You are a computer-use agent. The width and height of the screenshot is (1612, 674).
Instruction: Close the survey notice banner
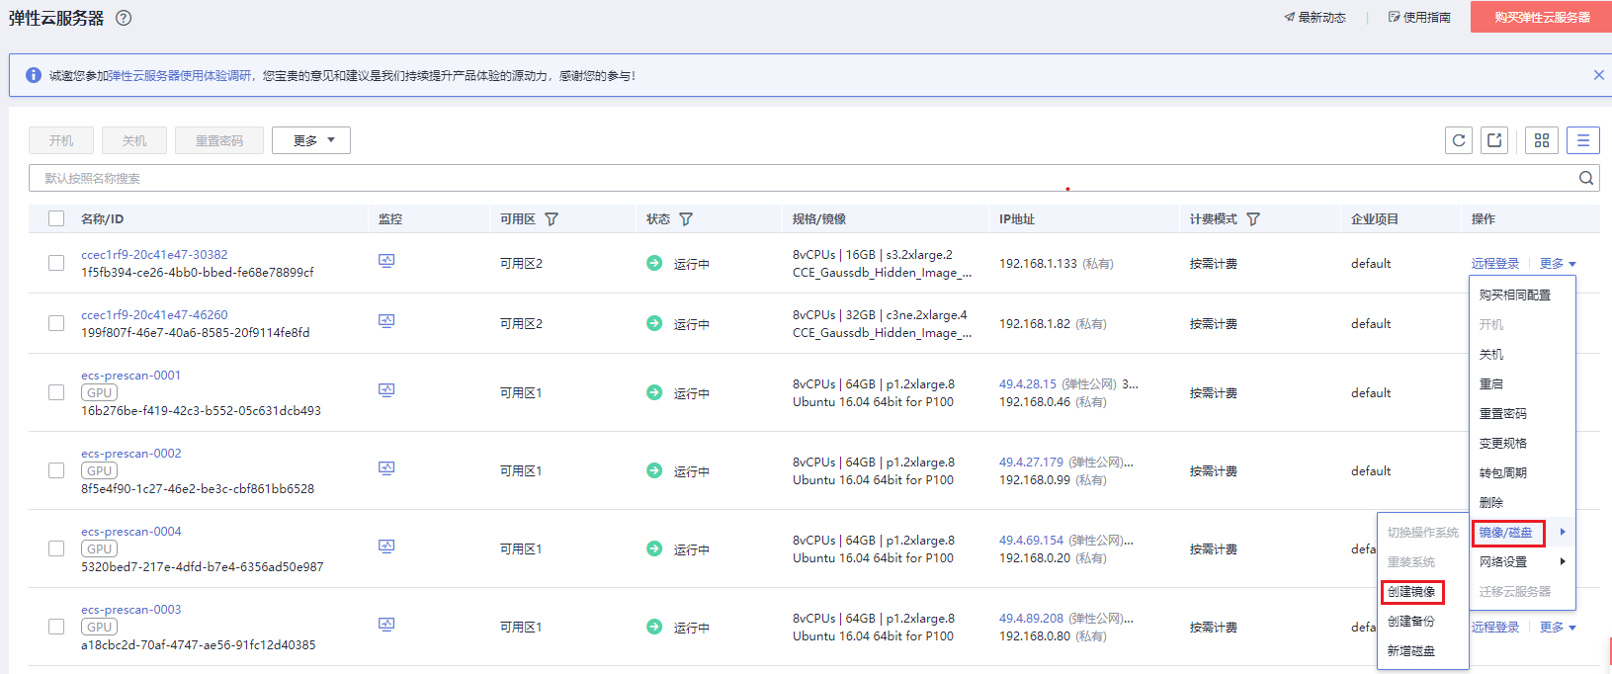click(x=1598, y=75)
